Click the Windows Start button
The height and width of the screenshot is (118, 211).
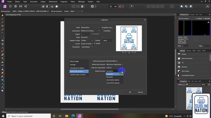click(3, 116)
